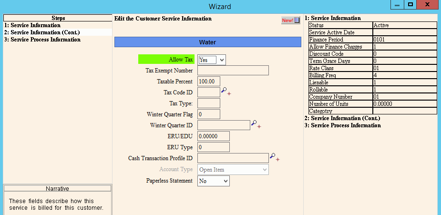Open Tax Code ID lookup magnifier
The height and width of the screenshot is (215, 441).
click(x=224, y=90)
